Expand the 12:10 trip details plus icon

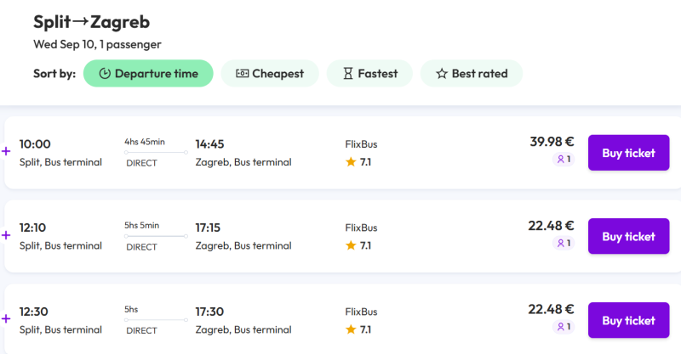6,235
